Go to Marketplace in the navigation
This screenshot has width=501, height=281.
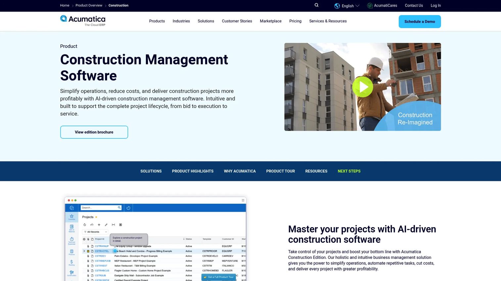pos(271,21)
